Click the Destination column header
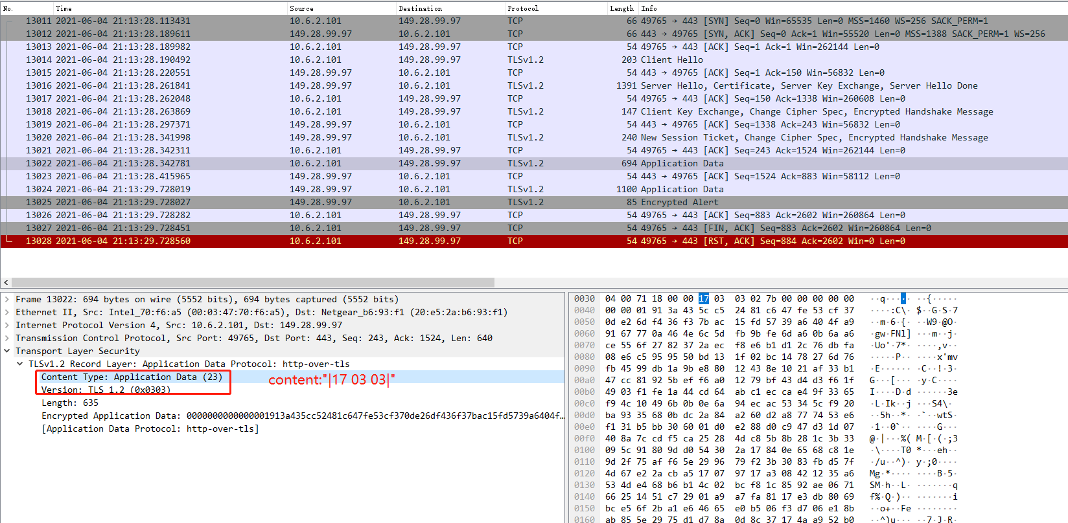The width and height of the screenshot is (1068, 523). (x=420, y=8)
